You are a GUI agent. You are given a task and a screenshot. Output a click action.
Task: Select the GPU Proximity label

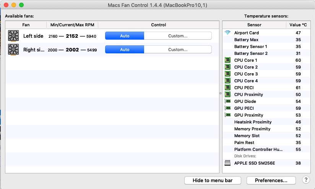point(248,115)
